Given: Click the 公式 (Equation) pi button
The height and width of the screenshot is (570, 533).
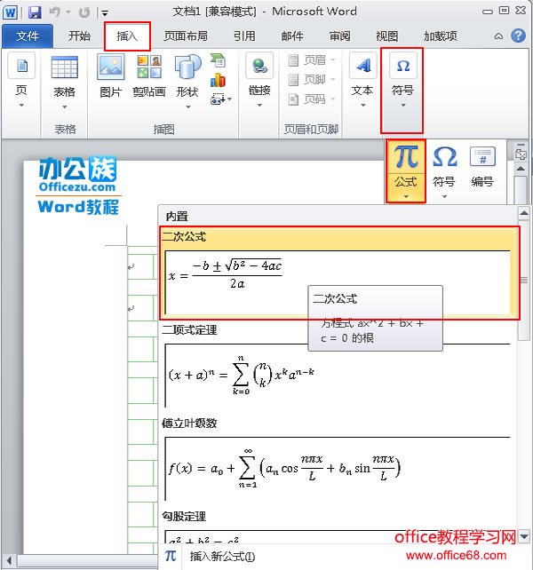Looking at the screenshot, I should pyautogui.click(x=406, y=170).
